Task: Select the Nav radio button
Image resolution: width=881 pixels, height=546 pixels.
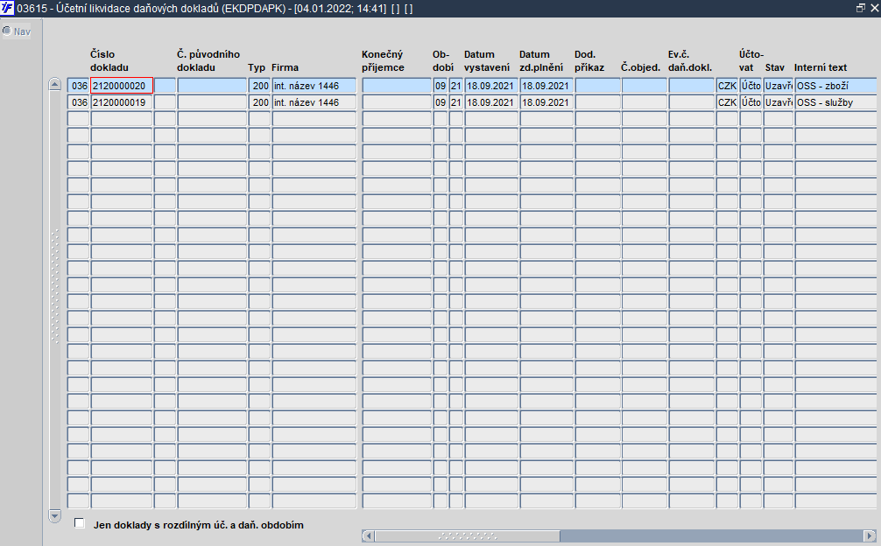Action: 7,31
